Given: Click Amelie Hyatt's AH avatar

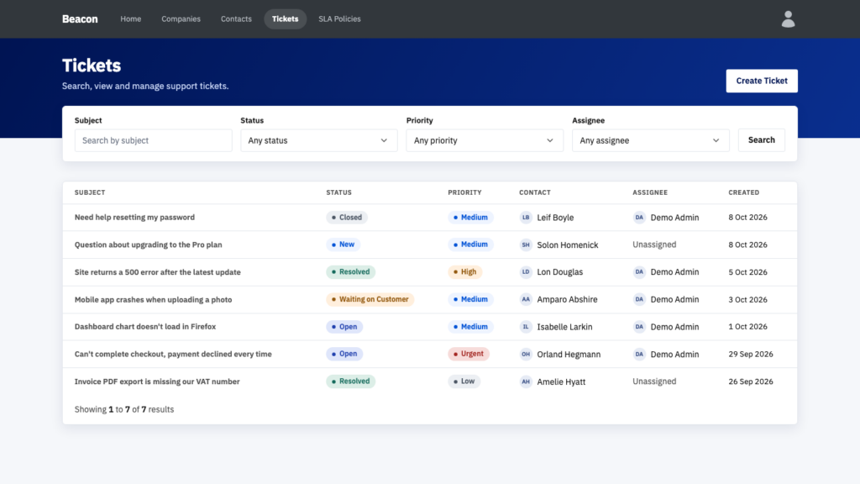Looking at the screenshot, I should 526,381.
